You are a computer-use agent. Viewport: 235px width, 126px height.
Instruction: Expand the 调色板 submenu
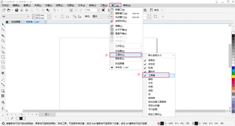(x=126, y=59)
